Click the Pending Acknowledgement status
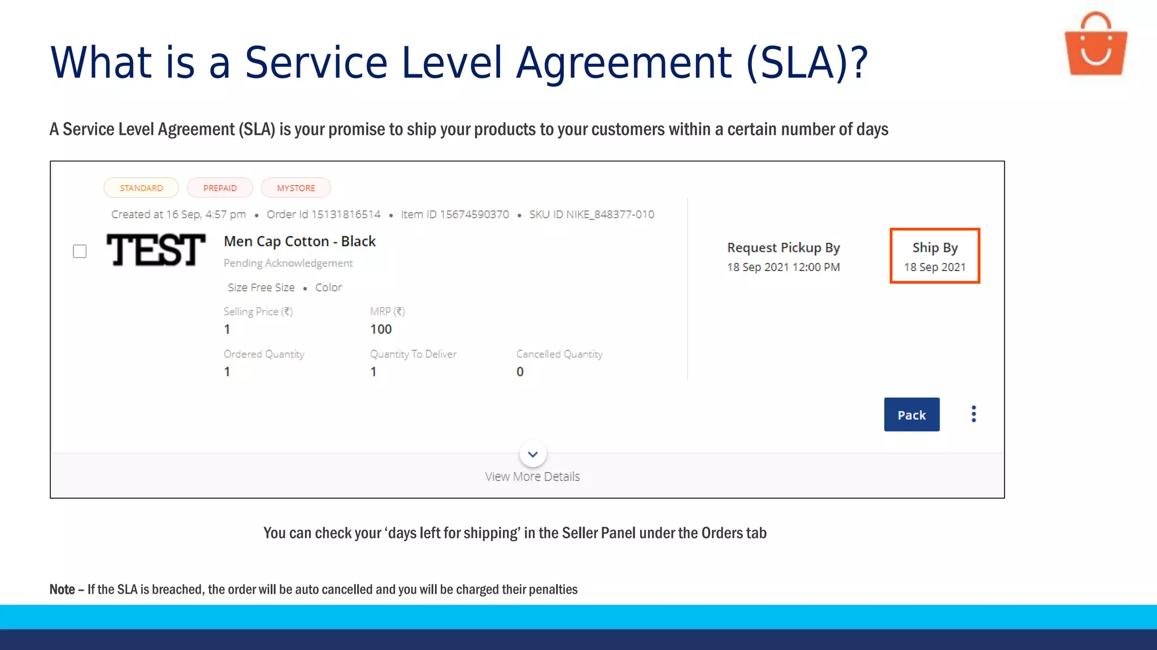The height and width of the screenshot is (650, 1157). point(288,263)
